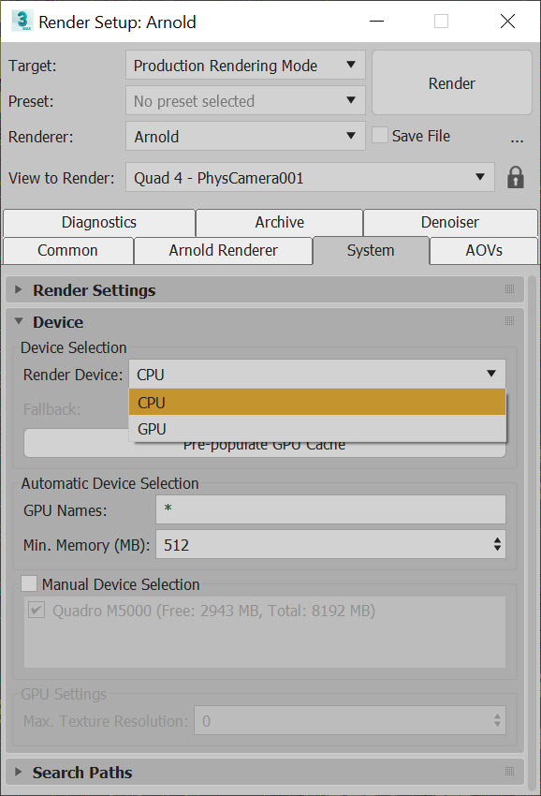Image resolution: width=541 pixels, height=796 pixels.
Task: Expand the Search Paths rollout
Action: 19,772
